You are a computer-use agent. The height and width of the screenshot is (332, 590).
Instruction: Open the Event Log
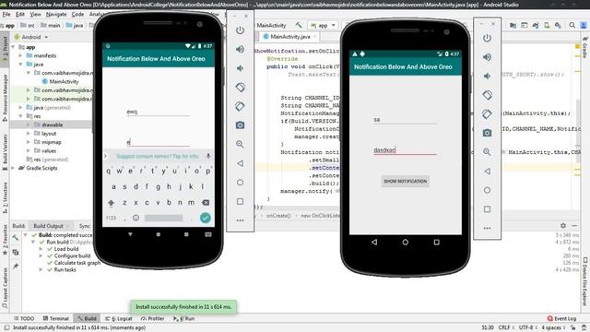[561, 318]
